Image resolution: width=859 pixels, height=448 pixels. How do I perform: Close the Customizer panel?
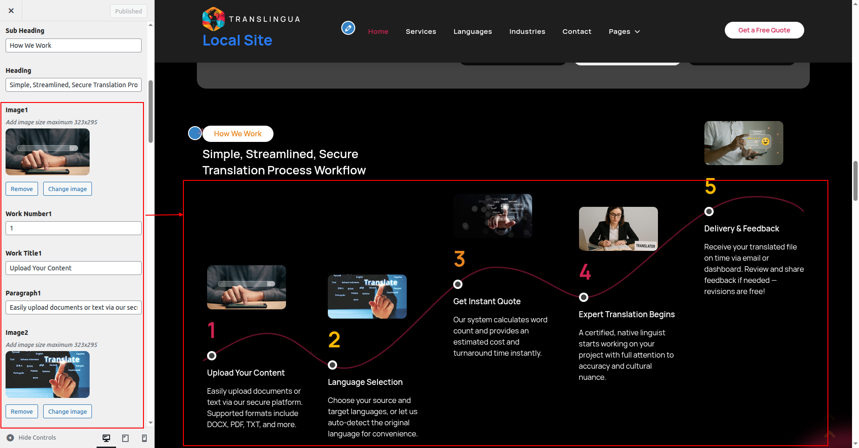click(x=11, y=11)
